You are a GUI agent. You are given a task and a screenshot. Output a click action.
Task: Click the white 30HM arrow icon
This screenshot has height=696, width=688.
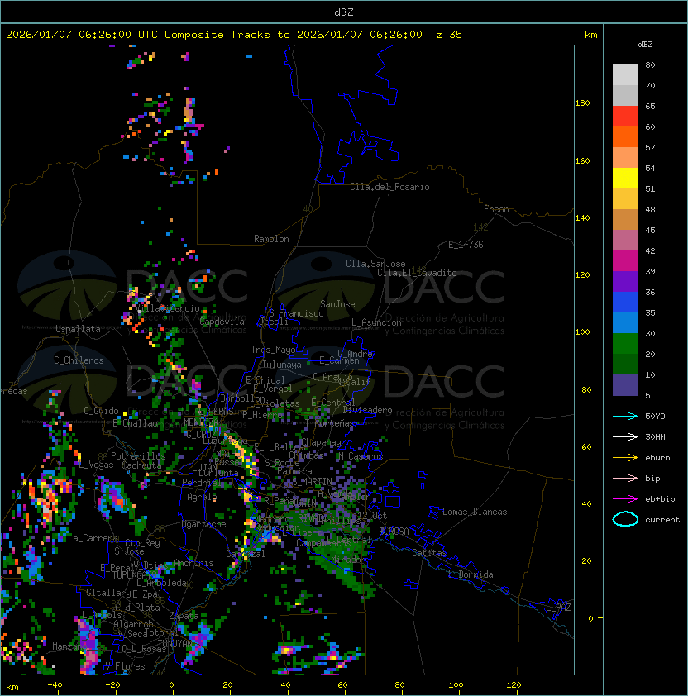point(625,437)
